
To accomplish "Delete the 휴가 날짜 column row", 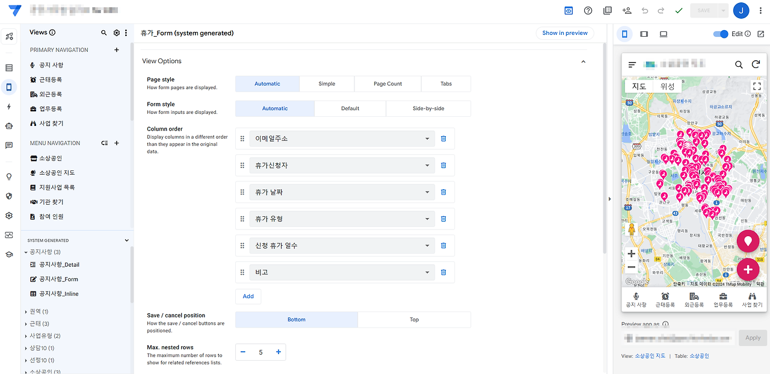I will click(443, 192).
